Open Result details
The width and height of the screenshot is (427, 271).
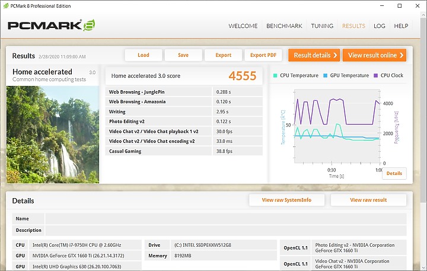314,55
